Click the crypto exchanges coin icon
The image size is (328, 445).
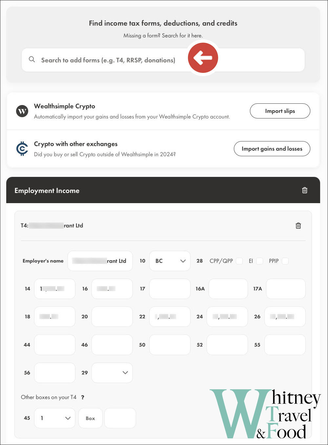[x=22, y=149]
